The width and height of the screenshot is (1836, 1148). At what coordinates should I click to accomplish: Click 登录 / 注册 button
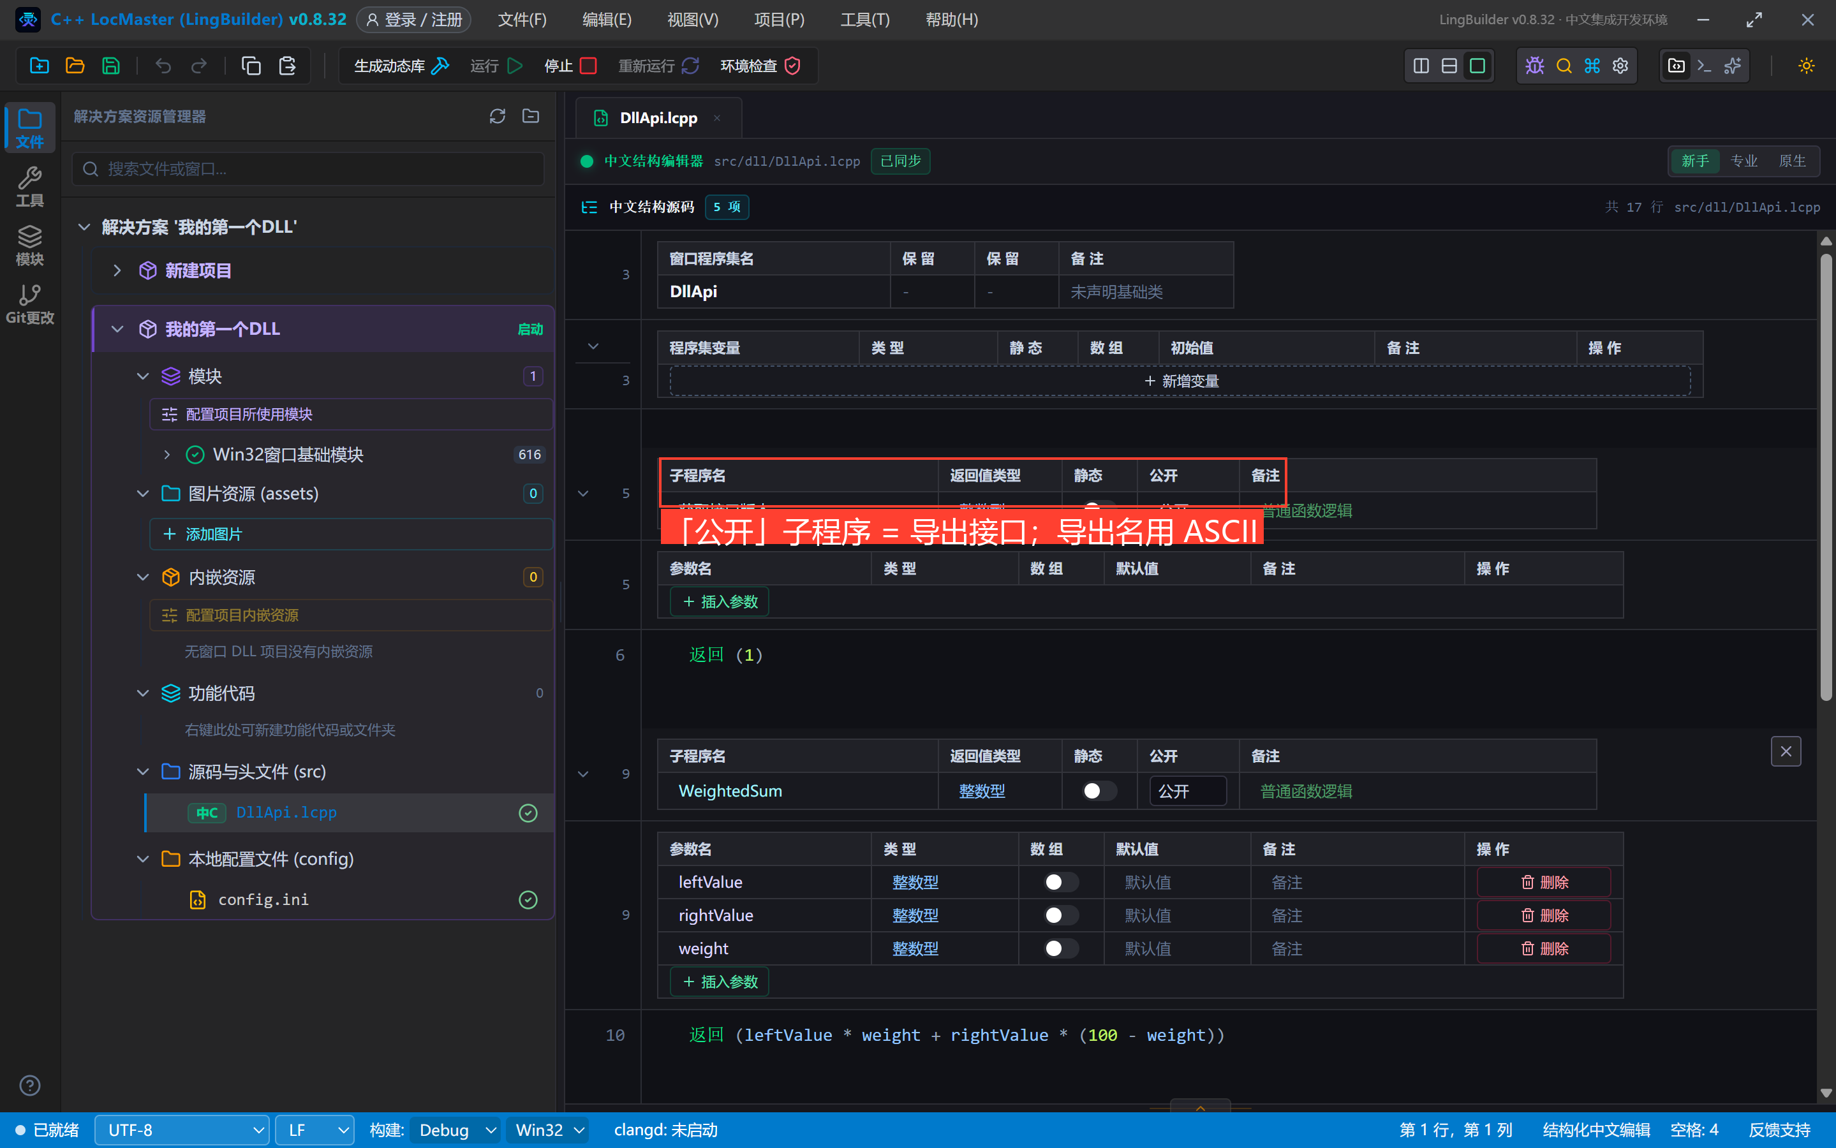[x=414, y=20]
